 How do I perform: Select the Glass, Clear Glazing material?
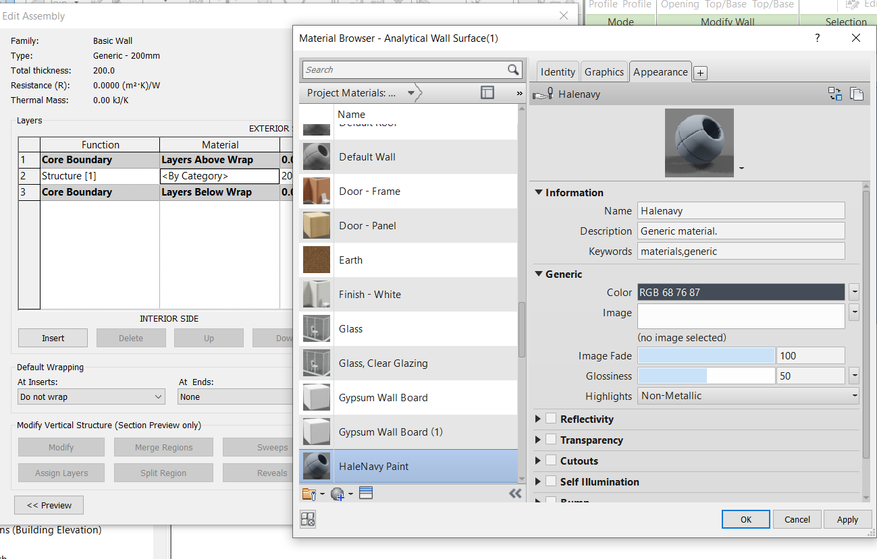[408, 363]
